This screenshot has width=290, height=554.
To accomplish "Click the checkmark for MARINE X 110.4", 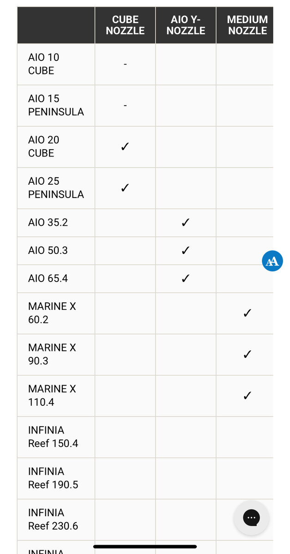I will (x=247, y=396).
